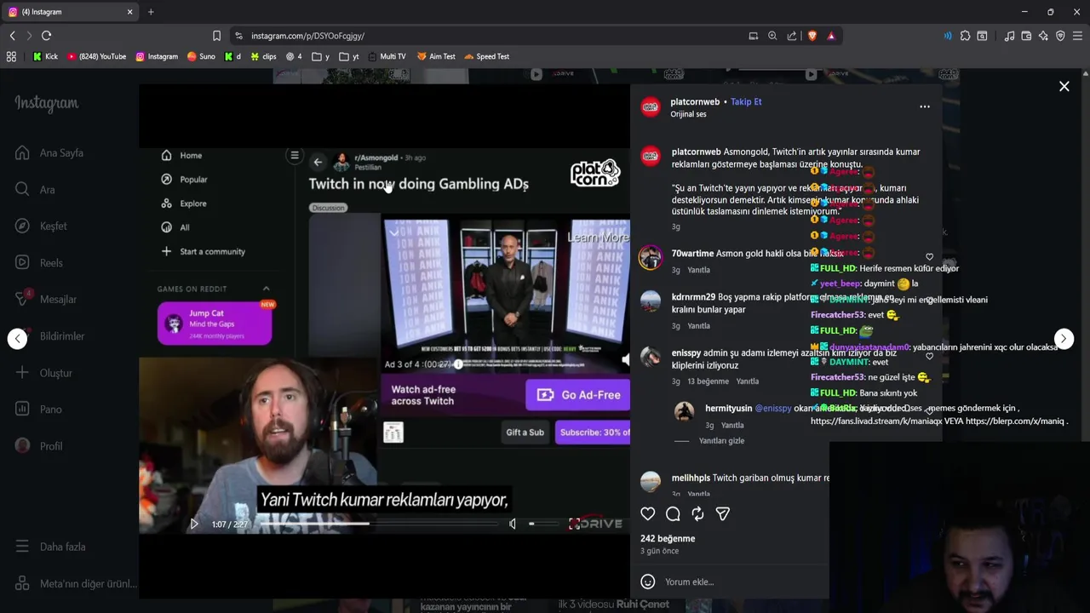The width and height of the screenshot is (1090, 613).
Task: Open the extensions puzzle icon
Action: (x=965, y=36)
